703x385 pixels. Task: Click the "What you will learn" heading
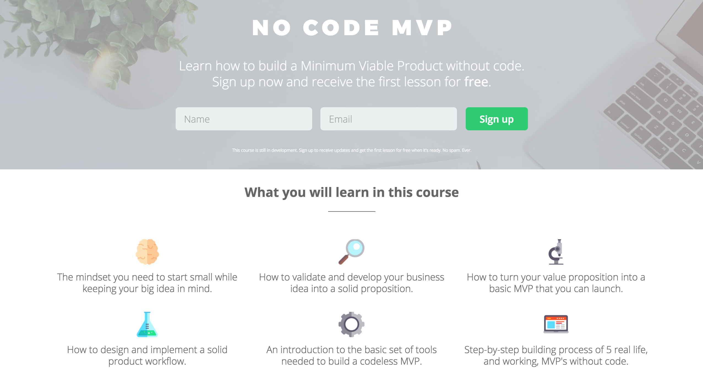(x=351, y=192)
